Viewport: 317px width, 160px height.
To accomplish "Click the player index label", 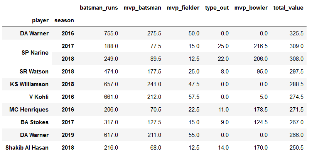I will pyautogui.click(x=40, y=20).
